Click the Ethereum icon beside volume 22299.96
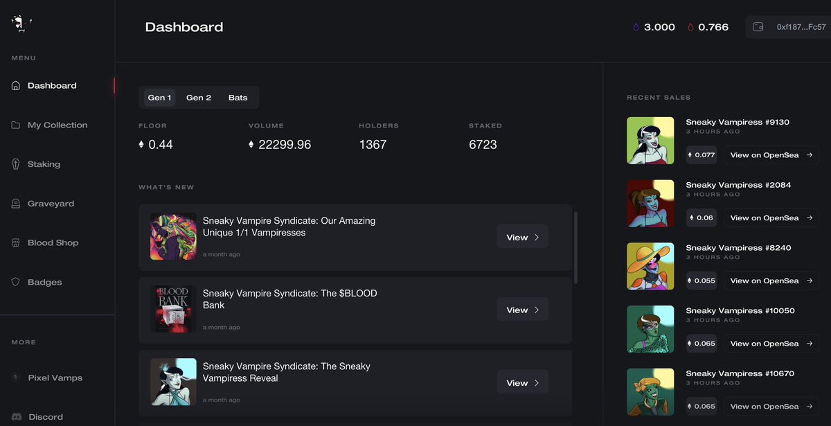The height and width of the screenshot is (426, 831). (251, 145)
